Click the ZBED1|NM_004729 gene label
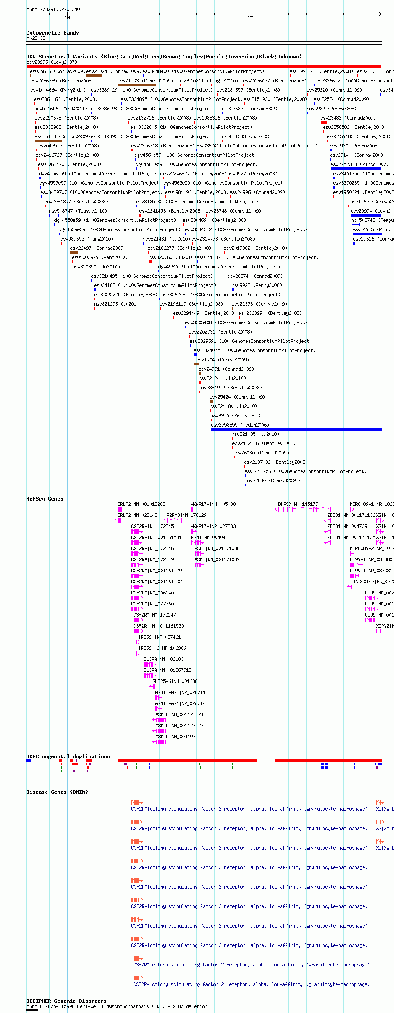 pyautogui.click(x=347, y=526)
